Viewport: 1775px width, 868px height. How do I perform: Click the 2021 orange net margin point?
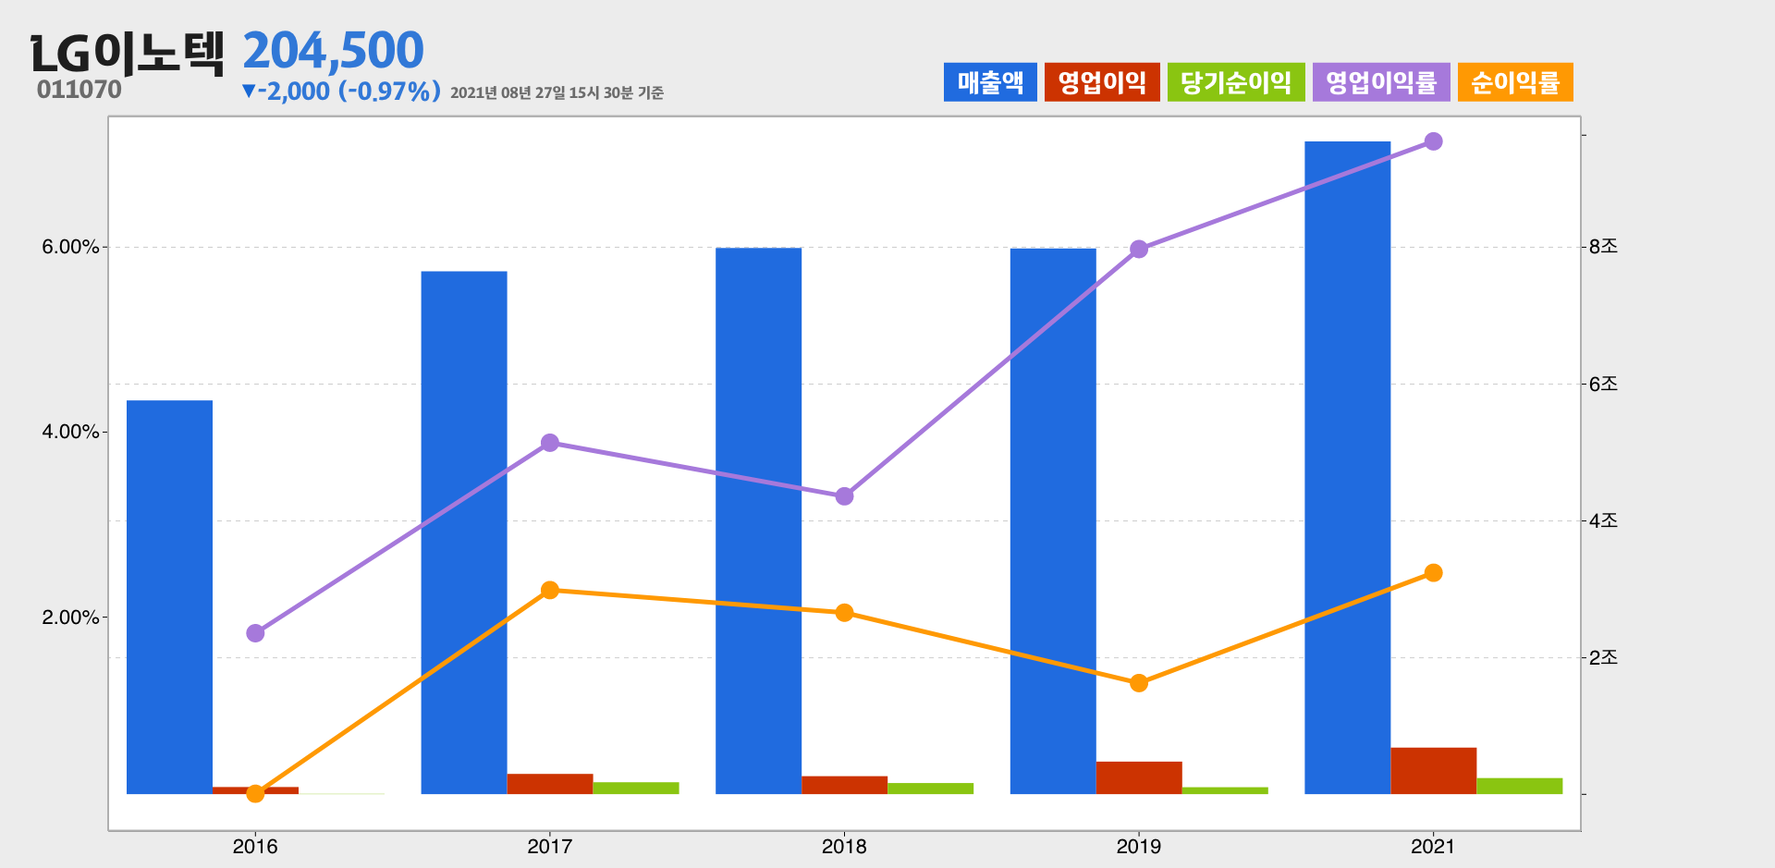coord(1433,573)
